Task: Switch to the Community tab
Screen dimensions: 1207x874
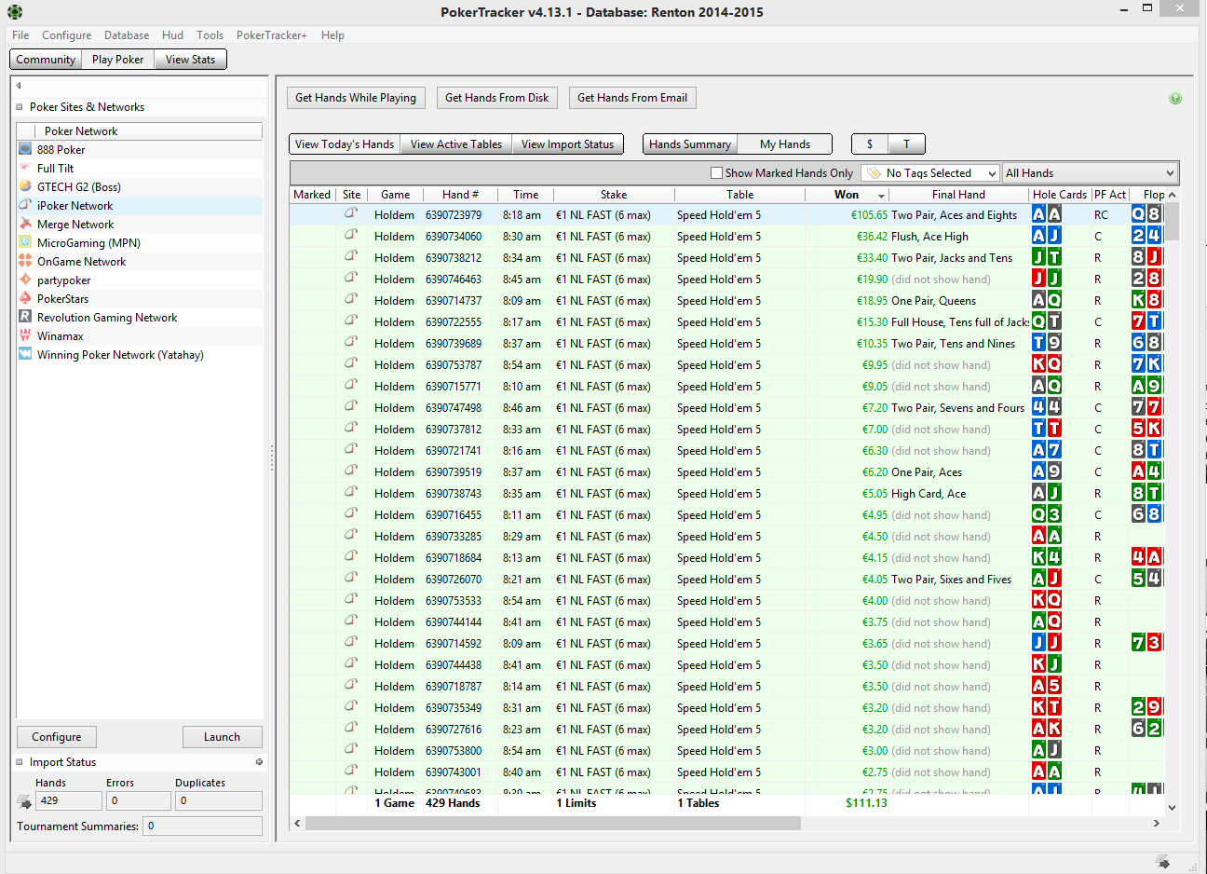Action: click(x=46, y=60)
